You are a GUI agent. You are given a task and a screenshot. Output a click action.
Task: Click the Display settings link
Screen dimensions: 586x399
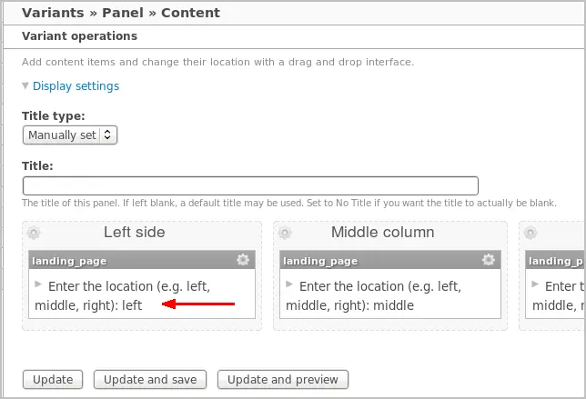pos(76,85)
